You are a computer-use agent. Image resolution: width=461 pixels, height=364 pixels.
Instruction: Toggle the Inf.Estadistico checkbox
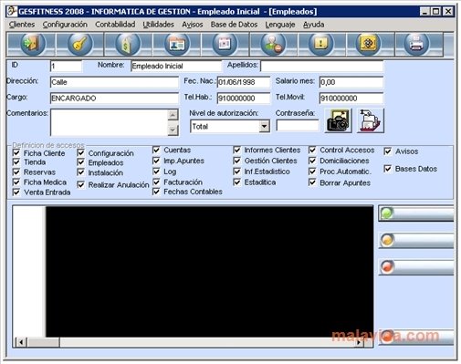pyautogui.click(x=236, y=172)
